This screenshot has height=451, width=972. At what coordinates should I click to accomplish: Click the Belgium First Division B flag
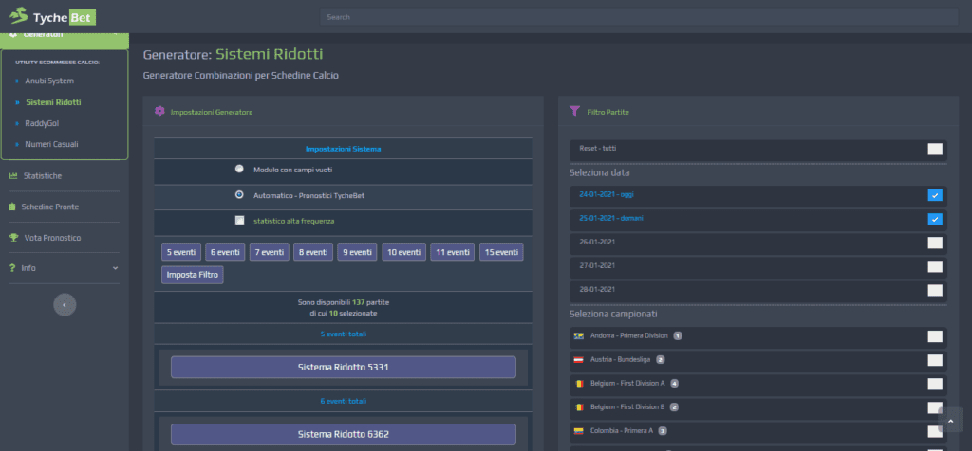click(579, 407)
